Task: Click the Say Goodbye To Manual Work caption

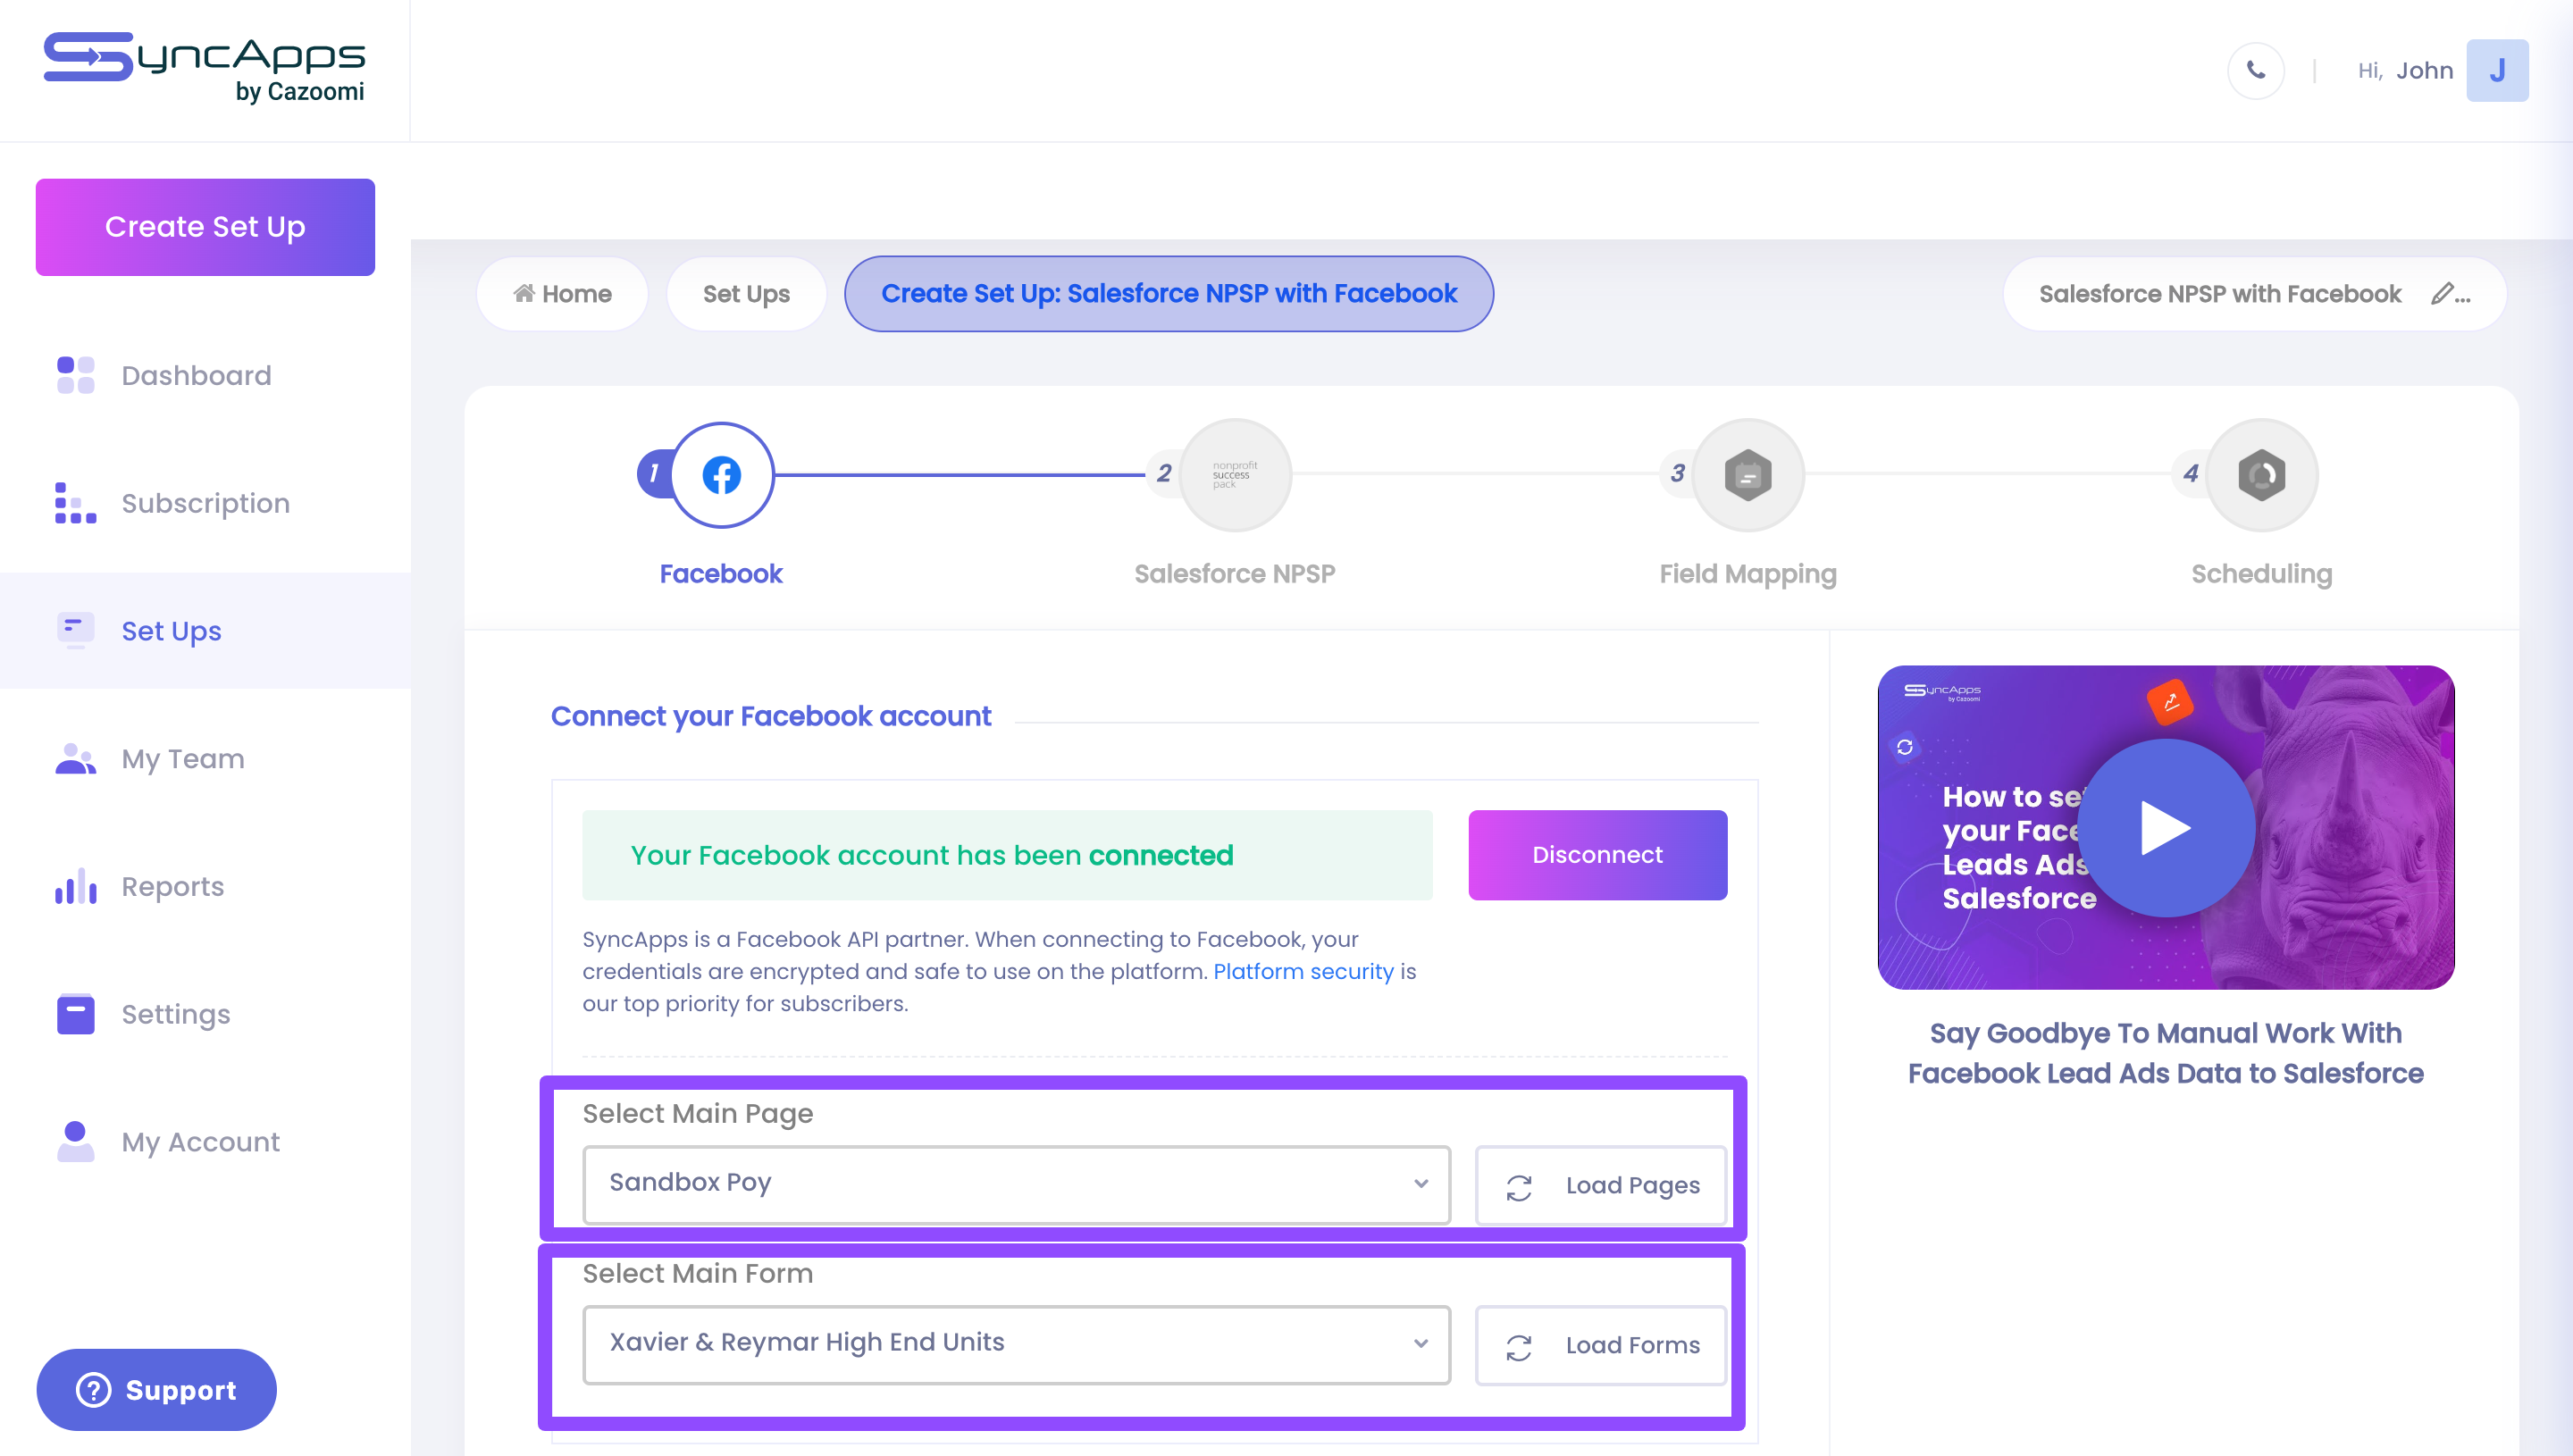Action: tap(2166, 1053)
